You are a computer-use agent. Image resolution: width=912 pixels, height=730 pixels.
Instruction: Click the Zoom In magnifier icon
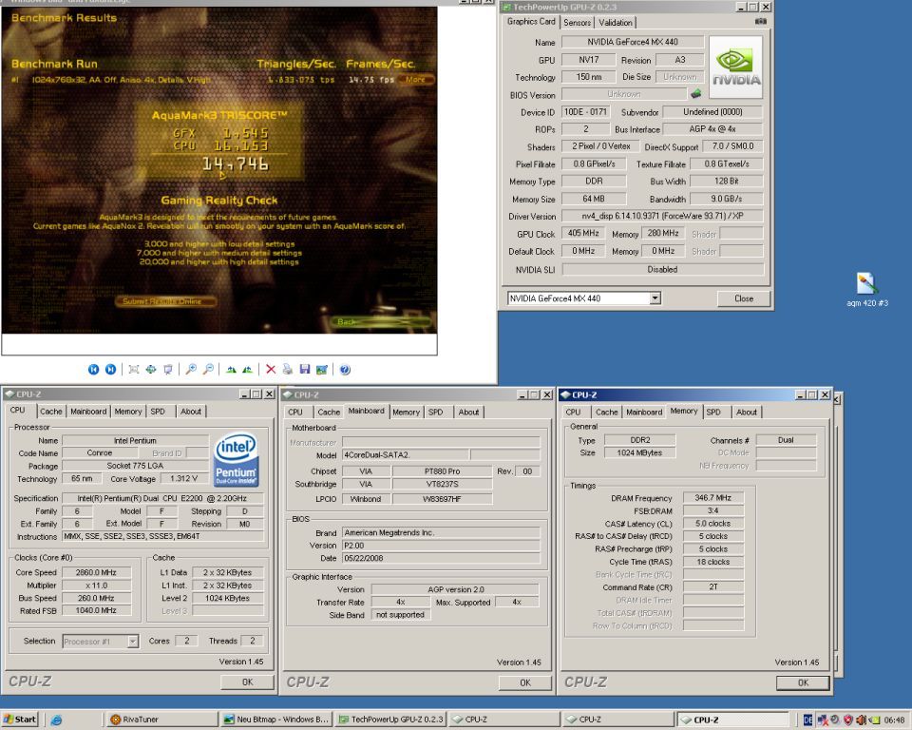(x=191, y=369)
